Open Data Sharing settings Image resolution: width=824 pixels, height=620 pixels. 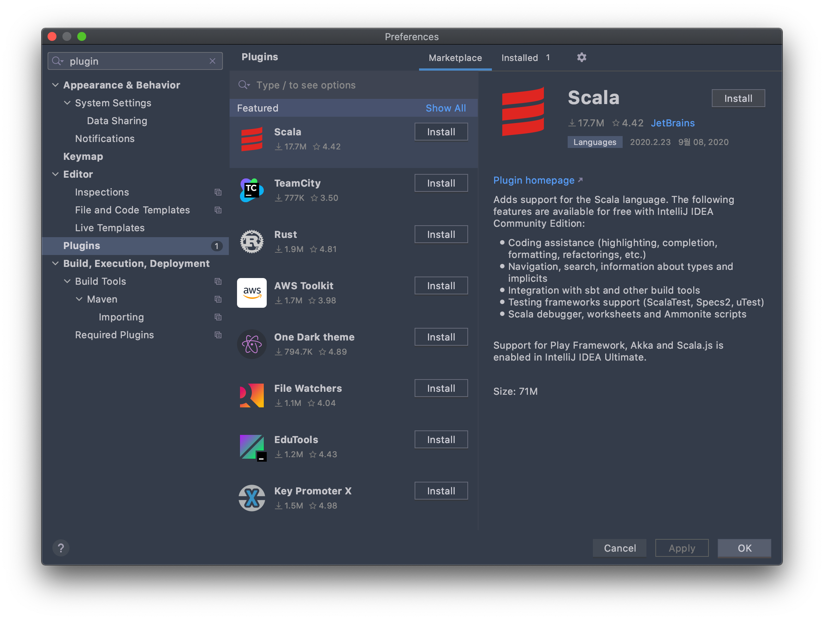(117, 121)
